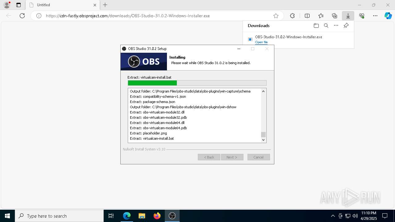Close the Untitled tab
Screen dimensions: 395x222
point(95,5)
